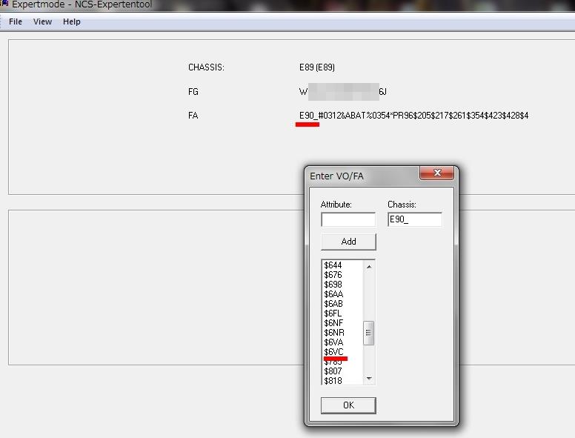Click the Add button
Screen dimensions: 575x438
[x=348, y=242]
